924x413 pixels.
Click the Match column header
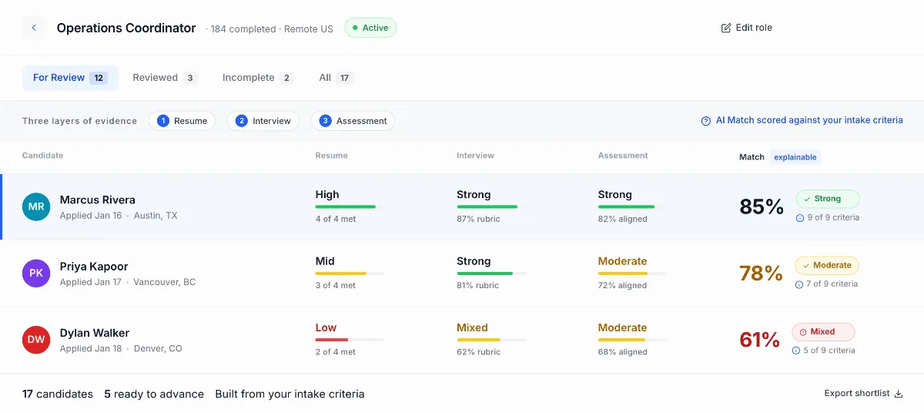(x=752, y=157)
